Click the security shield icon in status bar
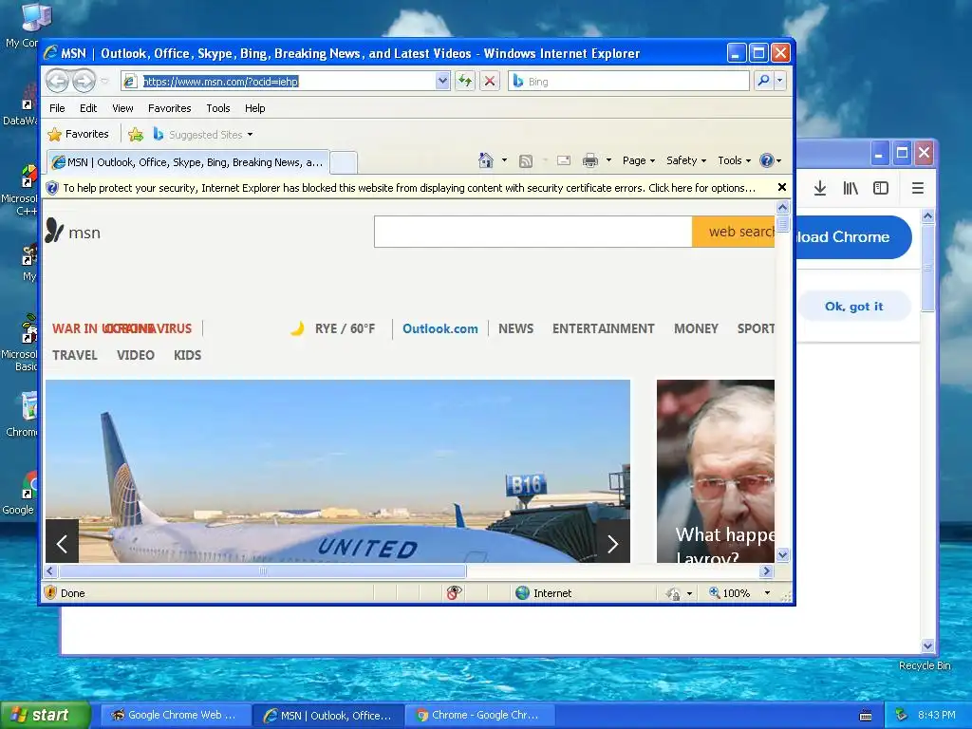972x729 pixels. click(x=51, y=592)
